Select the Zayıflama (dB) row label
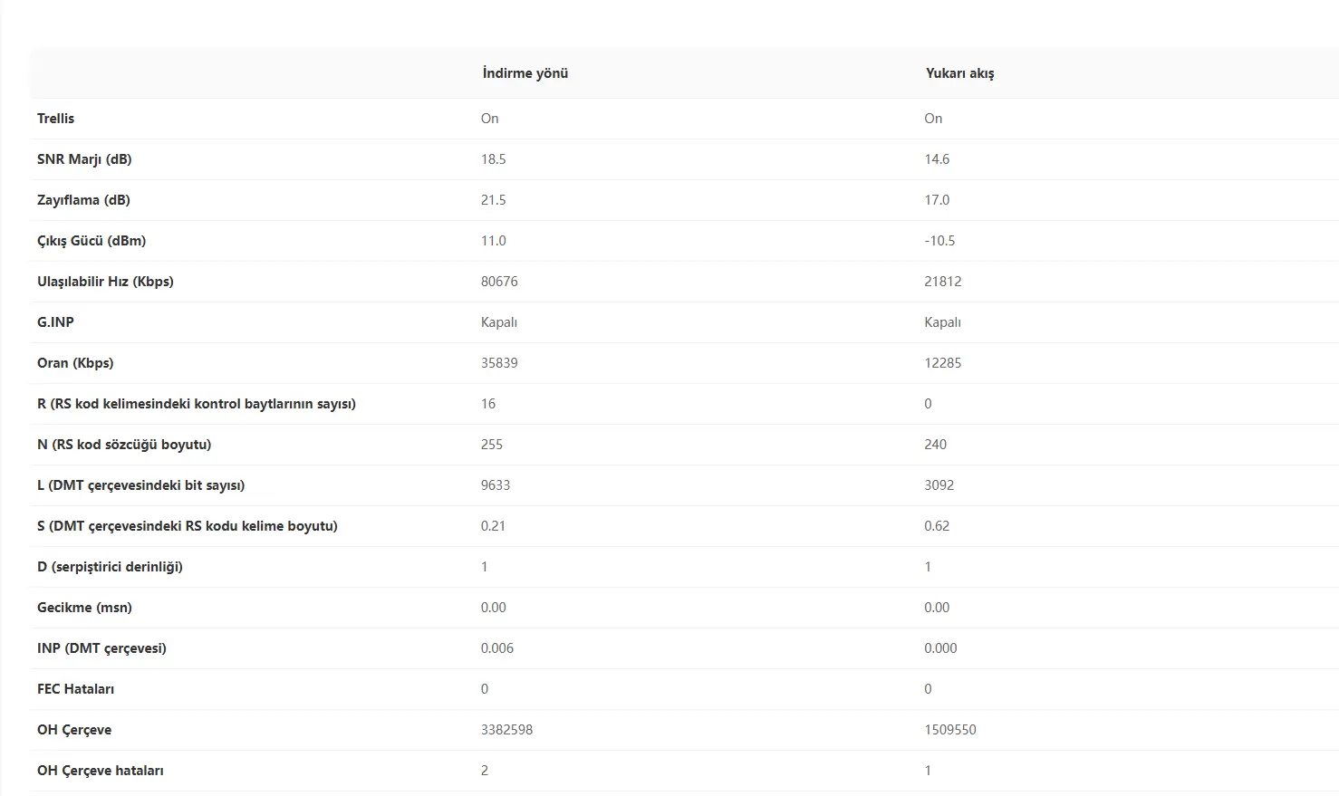The width and height of the screenshot is (1339, 796). tap(83, 200)
